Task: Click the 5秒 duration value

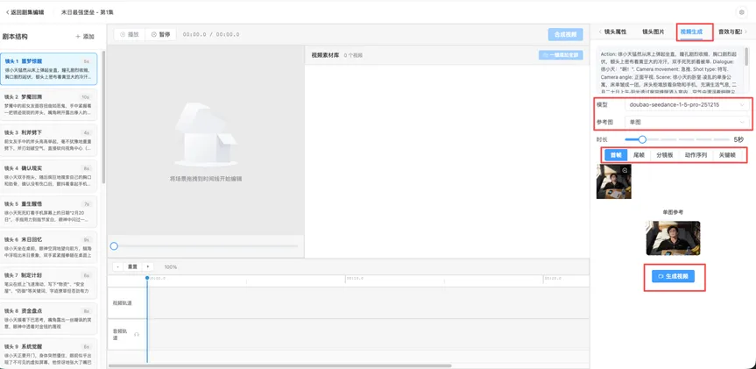Action: (738, 139)
